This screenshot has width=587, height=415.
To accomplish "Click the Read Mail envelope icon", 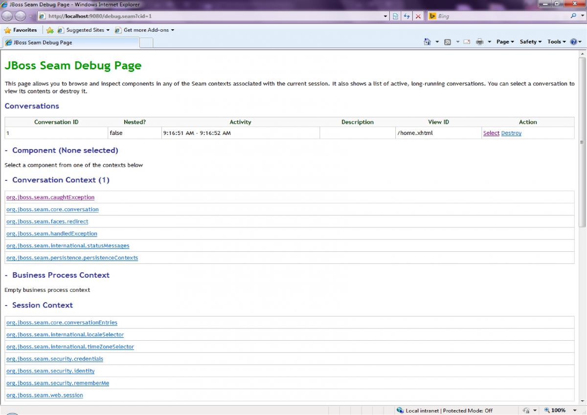I will click(x=467, y=42).
